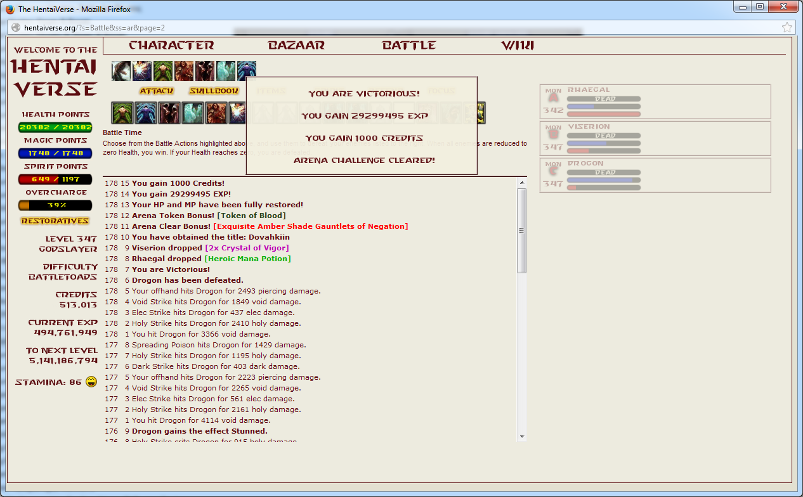Use the orange warrior quickbar skill
This screenshot has width=803, height=497.
pyautogui.click(x=216, y=113)
